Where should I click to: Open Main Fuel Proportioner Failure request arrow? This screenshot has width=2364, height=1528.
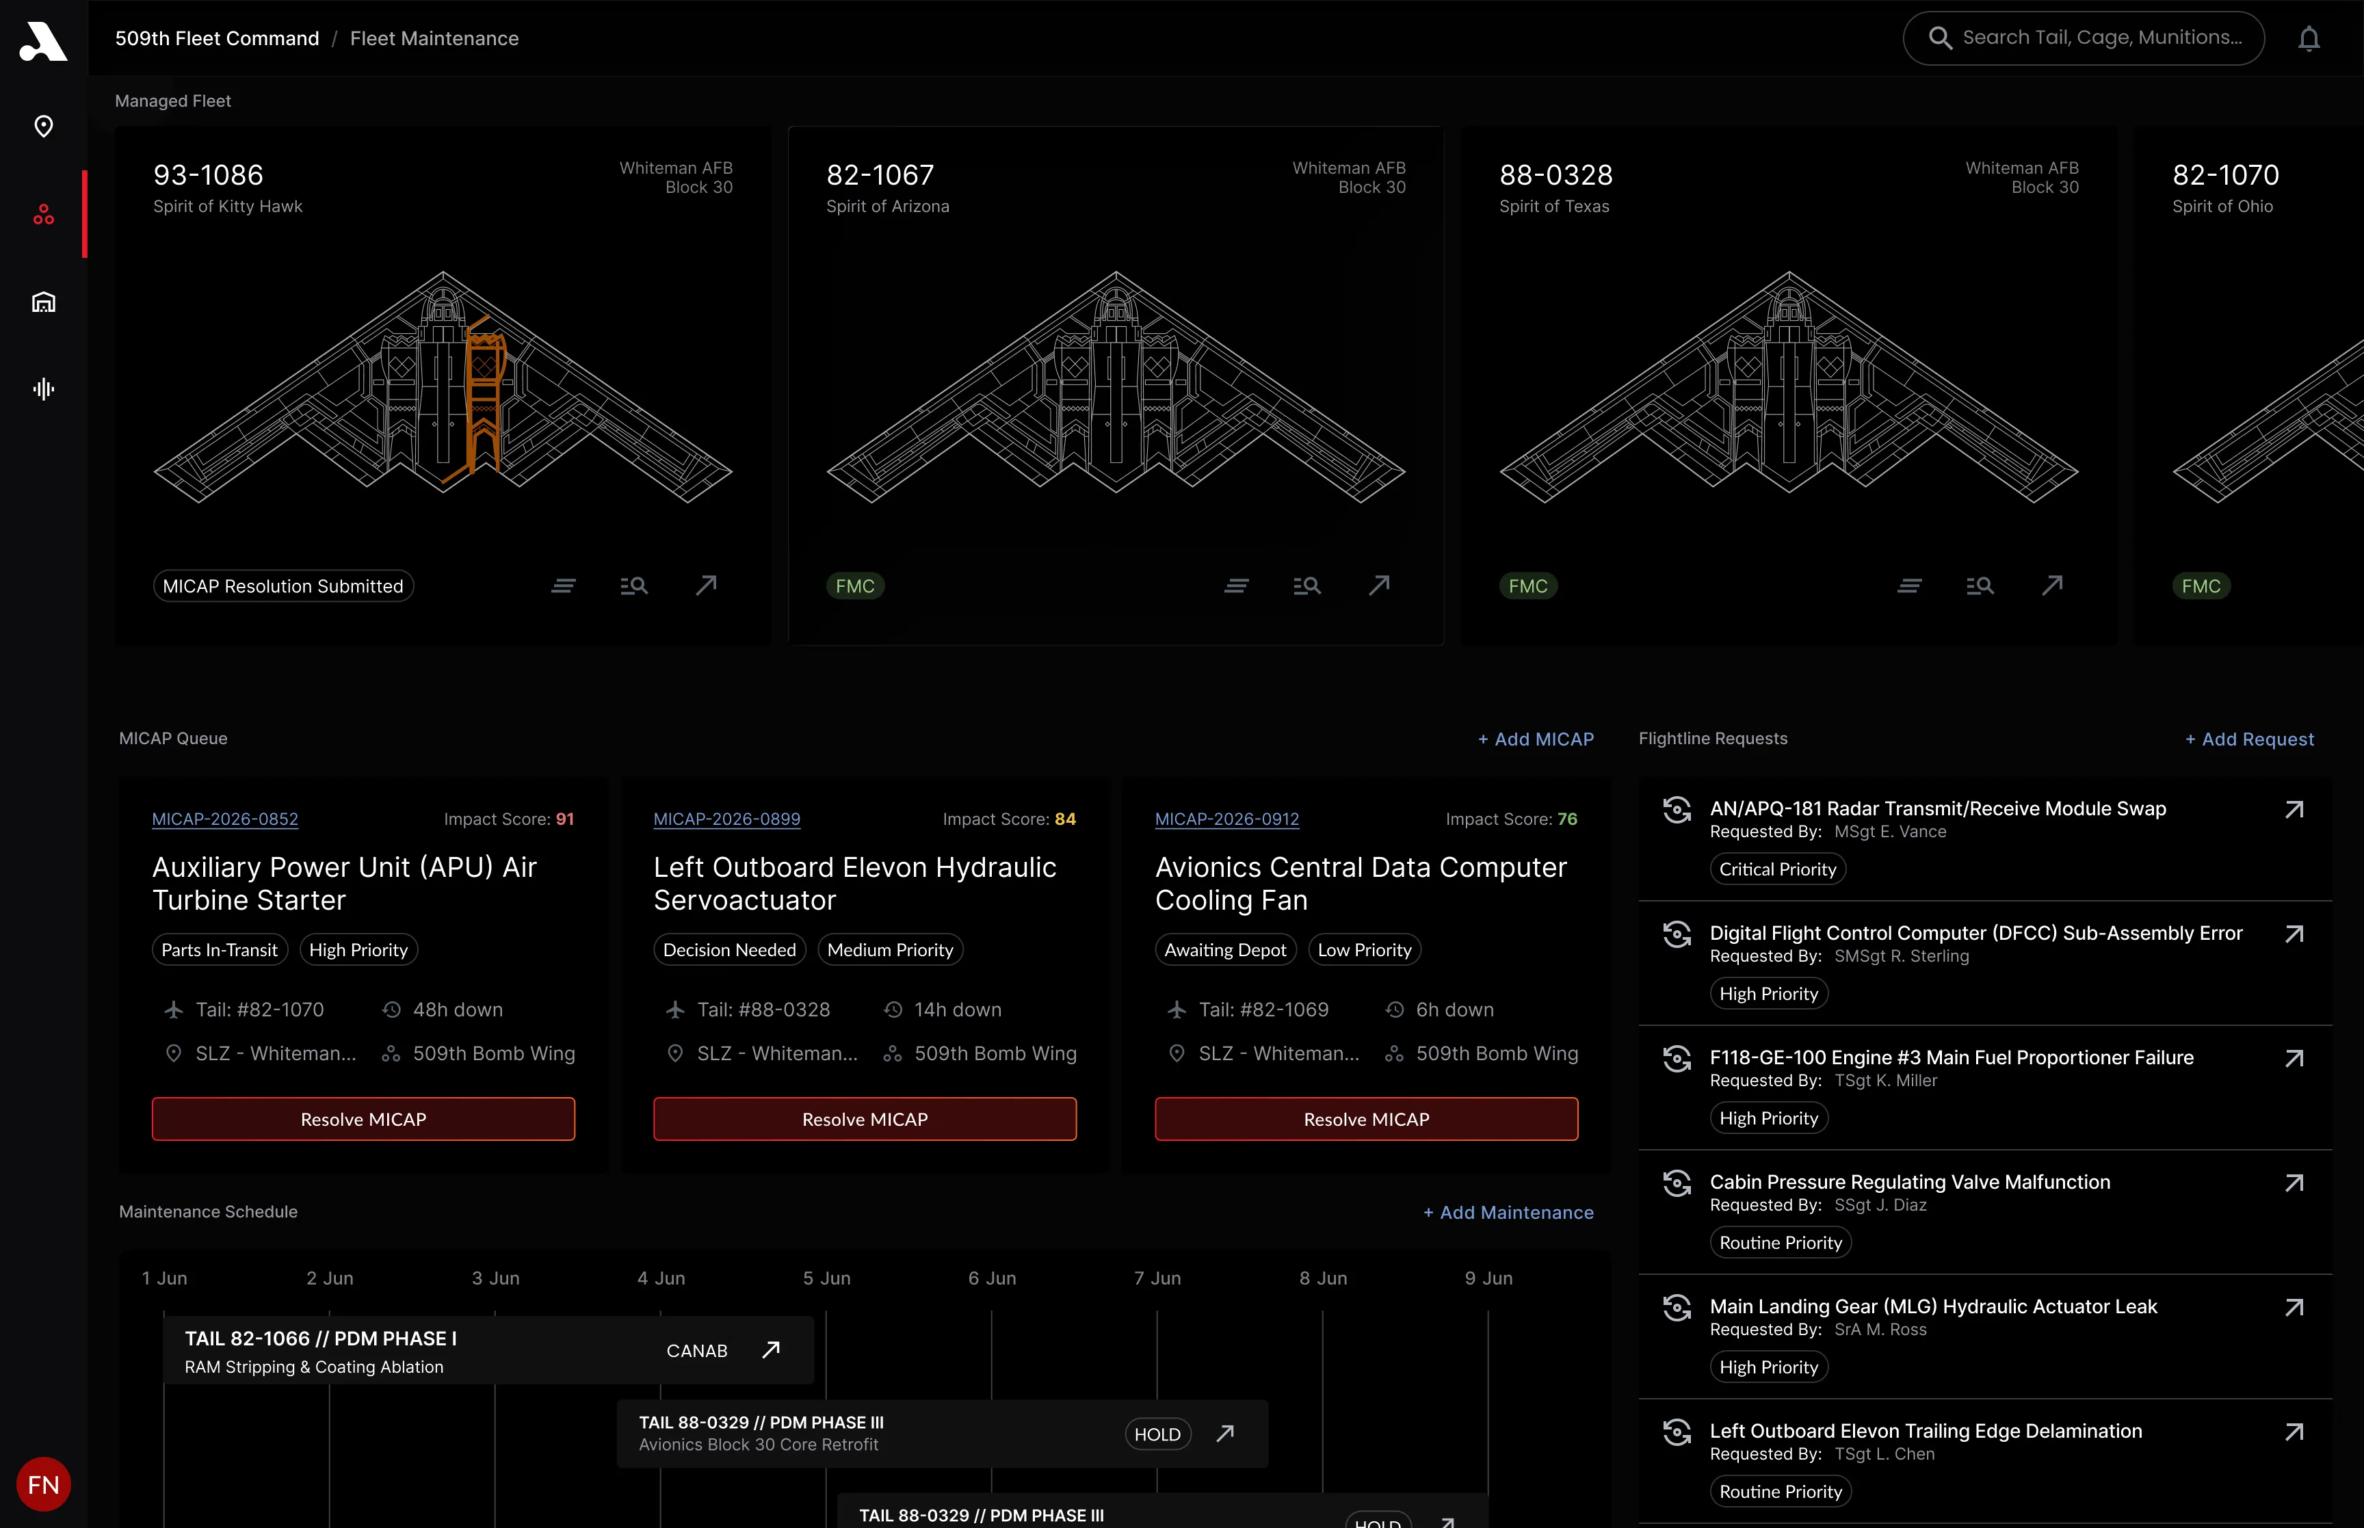[x=2294, y=1059]
